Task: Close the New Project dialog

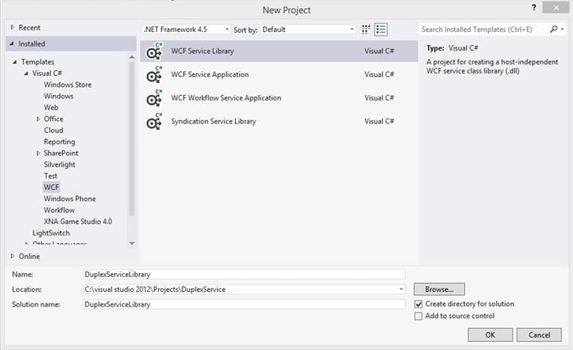Action: pyautogui.click(x=556, y=7)
